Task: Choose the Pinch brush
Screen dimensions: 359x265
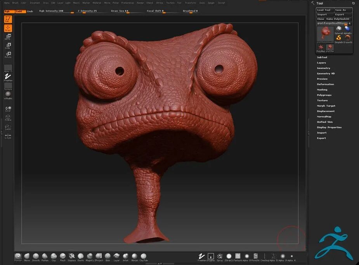Action: (x=62, y=256)
